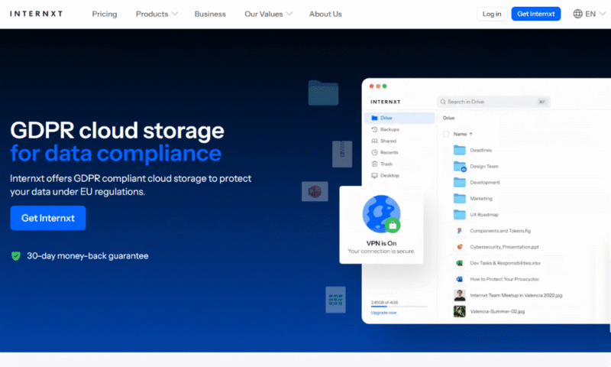Click the green shield guarantee icon
611x367 pixels.
tap(15, 256)
